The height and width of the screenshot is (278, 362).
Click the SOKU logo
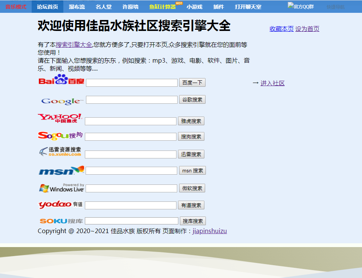[x=61, y=221]
